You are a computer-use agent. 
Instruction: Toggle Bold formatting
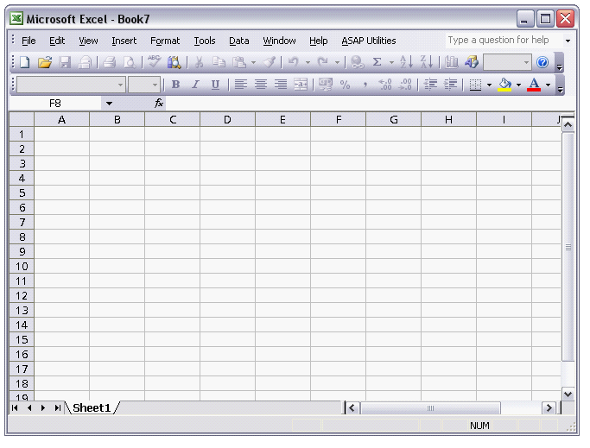click(175, 85)
